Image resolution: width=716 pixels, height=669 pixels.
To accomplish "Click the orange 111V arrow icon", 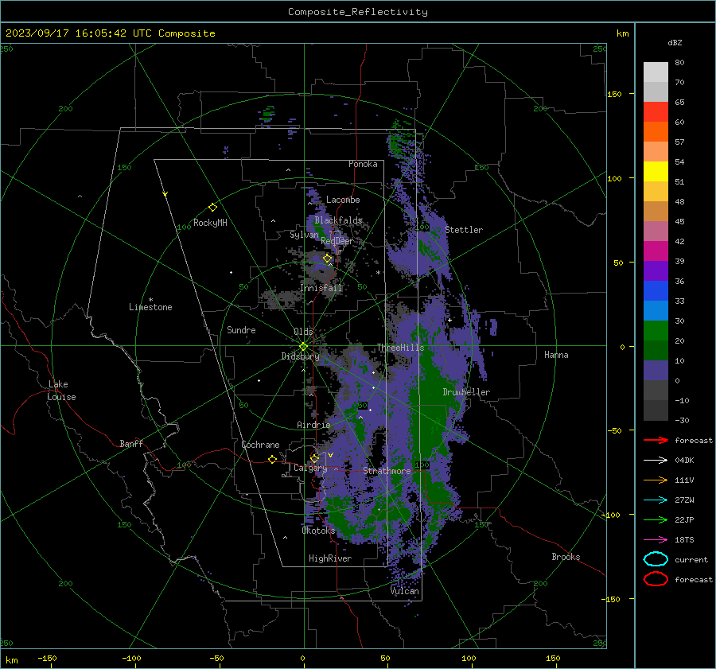I will (656, 480).
